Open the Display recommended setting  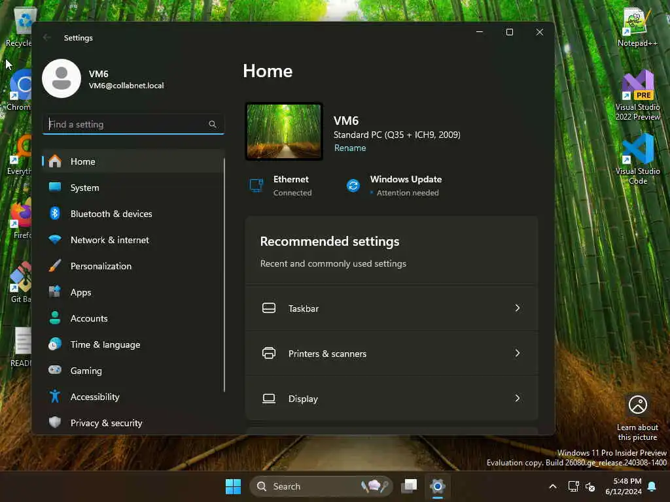pyautogui.click(x=391, y=398)
